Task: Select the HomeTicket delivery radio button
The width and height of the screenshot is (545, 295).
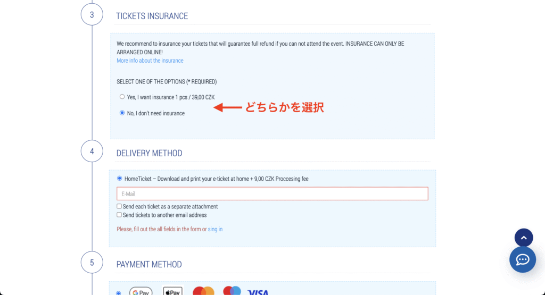Action: tap(120, 179)
